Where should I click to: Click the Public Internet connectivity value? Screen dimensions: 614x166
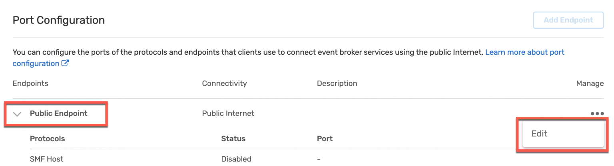228,113
